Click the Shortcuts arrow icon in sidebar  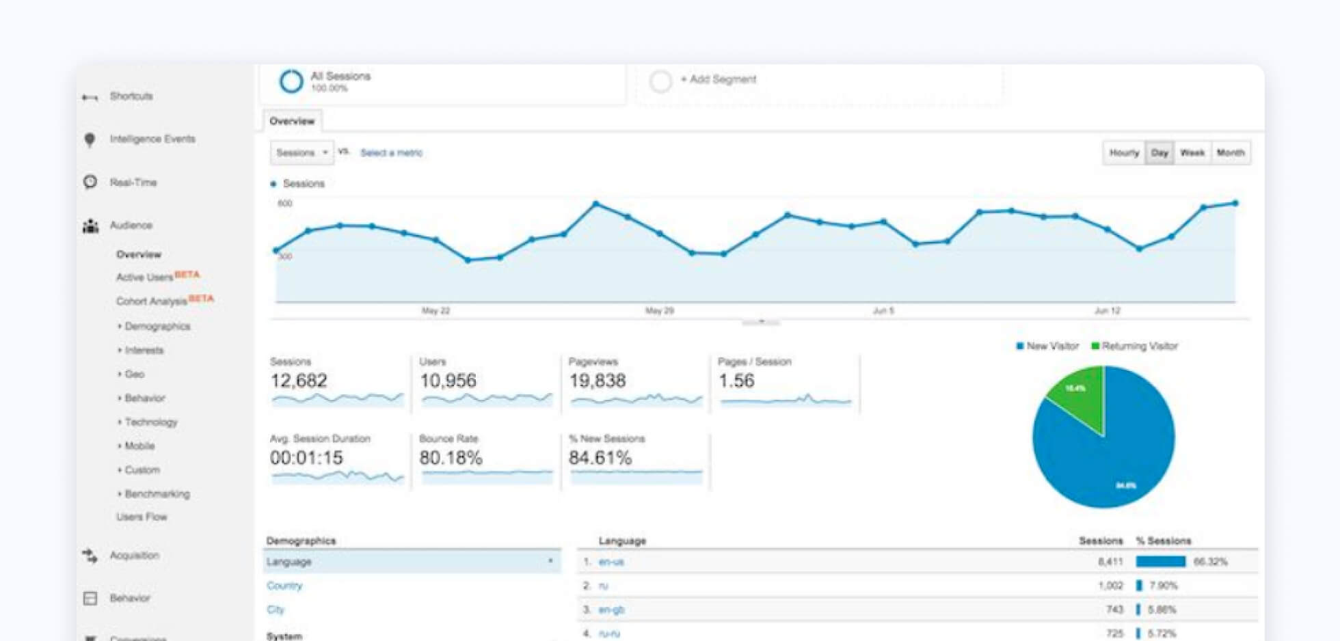pos(90,97)
